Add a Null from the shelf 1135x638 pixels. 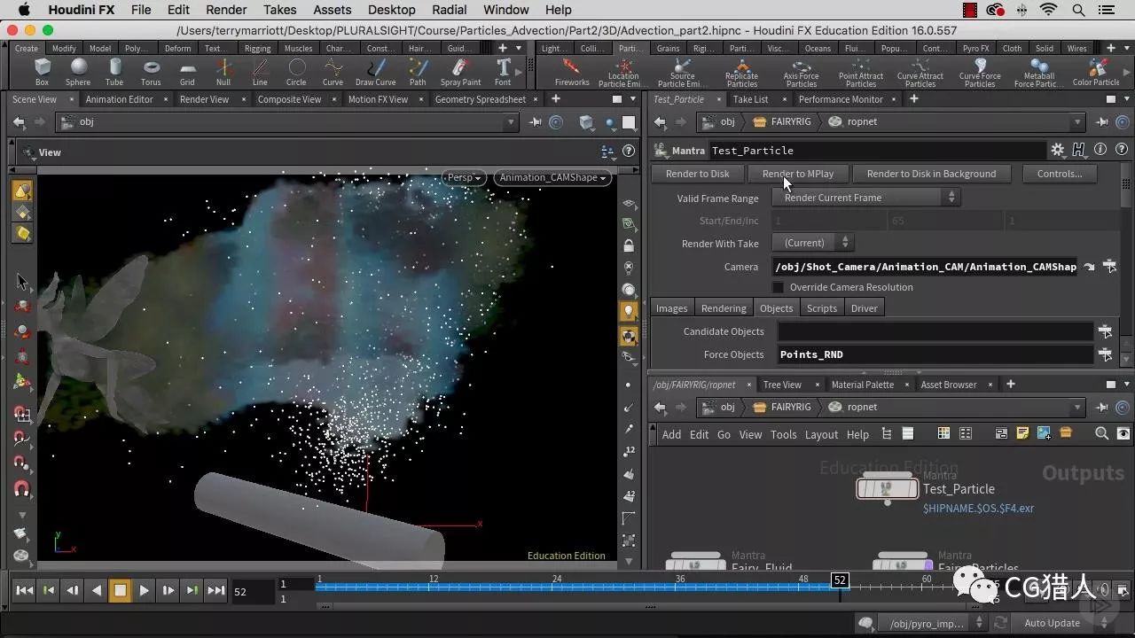point(223,73)
